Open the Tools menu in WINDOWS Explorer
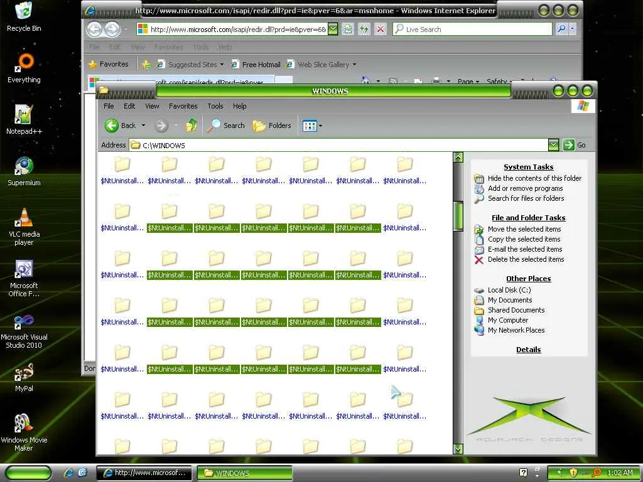The image size is (643, 482). [215, 106]
